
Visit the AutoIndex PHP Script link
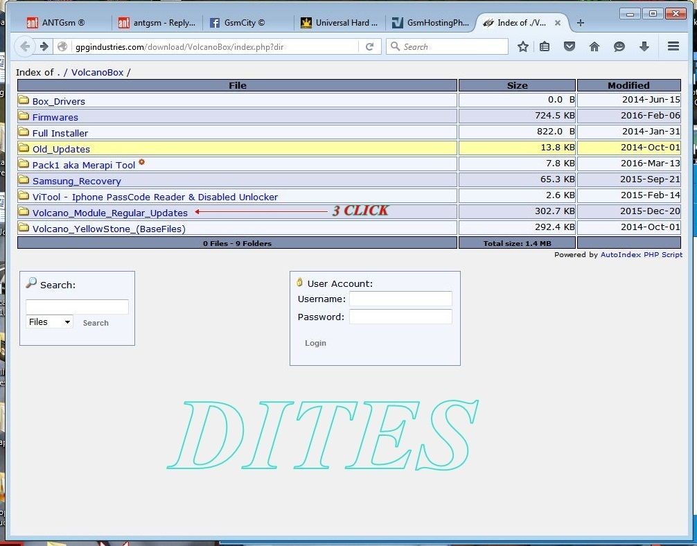tap(642, 255)
